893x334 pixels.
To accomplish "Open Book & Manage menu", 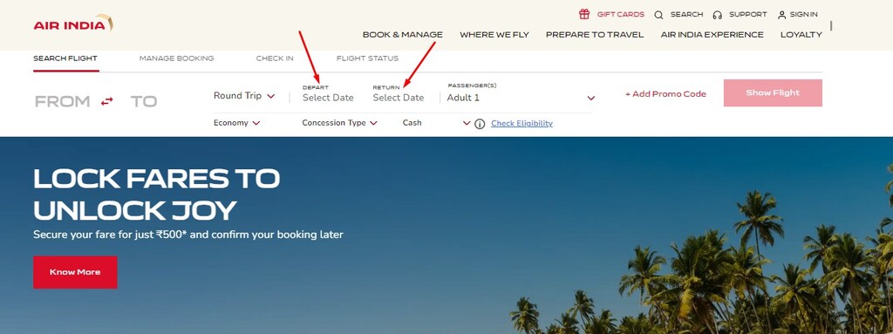I will coord(403,35).
